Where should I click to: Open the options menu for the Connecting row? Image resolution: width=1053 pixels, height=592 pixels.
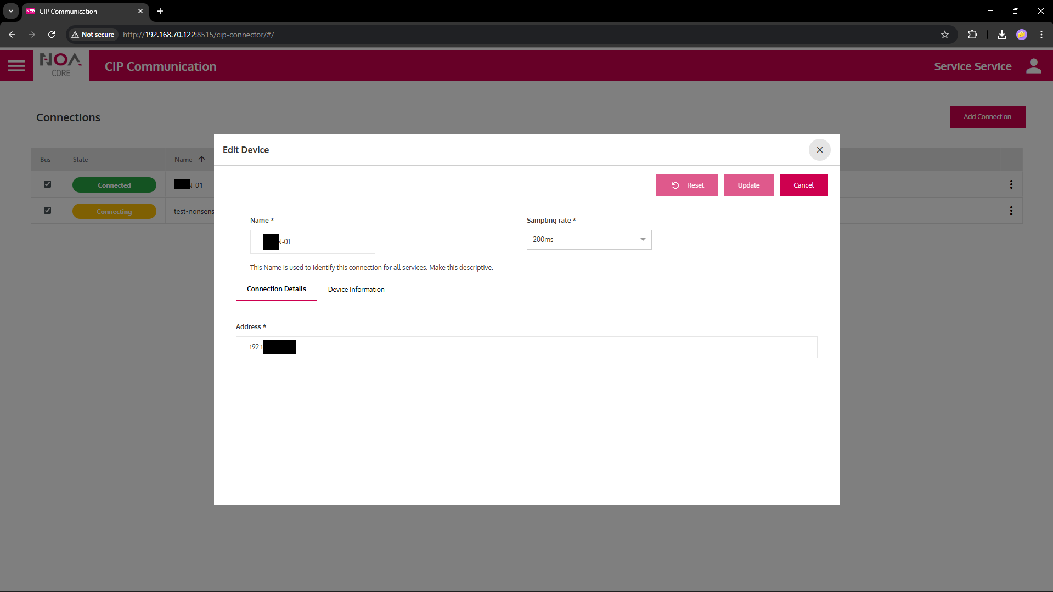(1011, 211)
